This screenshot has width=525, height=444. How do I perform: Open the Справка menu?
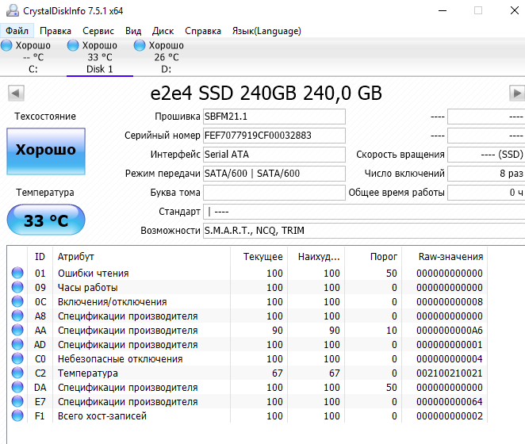[x=203, y=31]
